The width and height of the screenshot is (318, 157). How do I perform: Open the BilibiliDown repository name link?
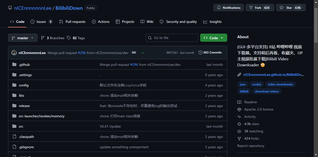(69, 8)
